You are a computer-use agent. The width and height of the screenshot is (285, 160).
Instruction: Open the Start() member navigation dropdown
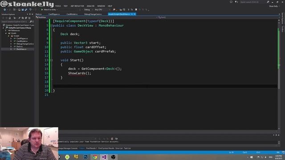219,17
